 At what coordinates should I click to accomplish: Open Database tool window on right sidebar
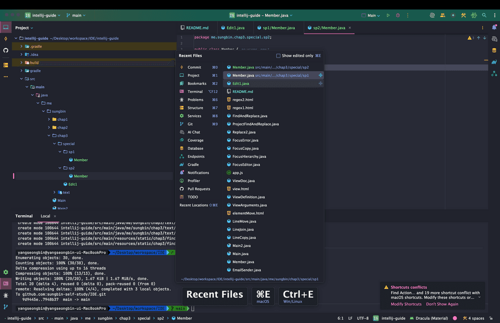(494, 50)
